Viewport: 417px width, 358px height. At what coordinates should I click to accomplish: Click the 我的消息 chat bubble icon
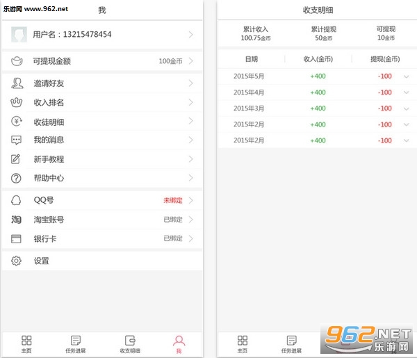(x=17, y=140)
